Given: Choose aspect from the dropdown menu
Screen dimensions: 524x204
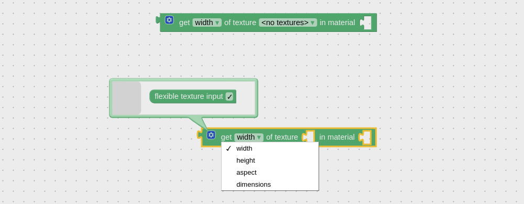Looking at the screenshot, I should 270,172.
